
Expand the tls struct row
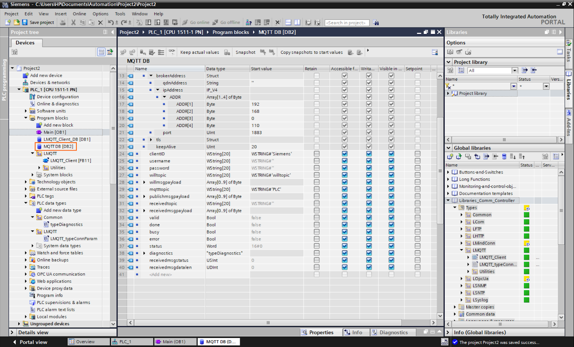pyautogui.click(x=151, y=139)
